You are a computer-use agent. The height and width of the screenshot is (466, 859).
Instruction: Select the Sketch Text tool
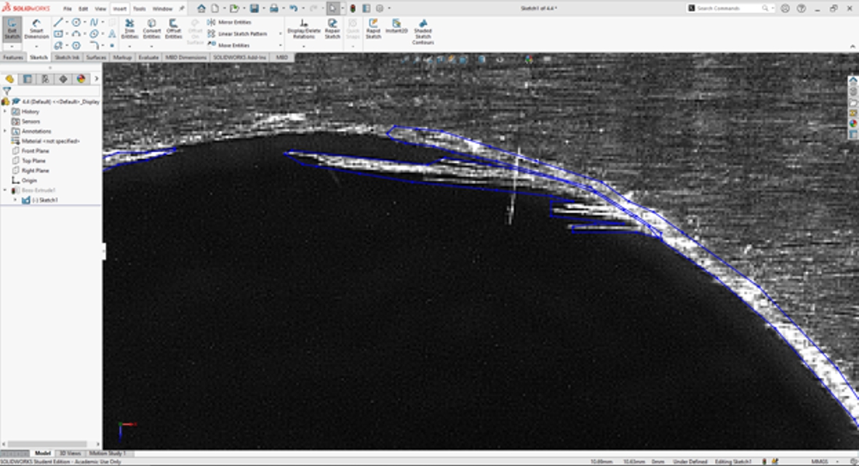[112, 34]
